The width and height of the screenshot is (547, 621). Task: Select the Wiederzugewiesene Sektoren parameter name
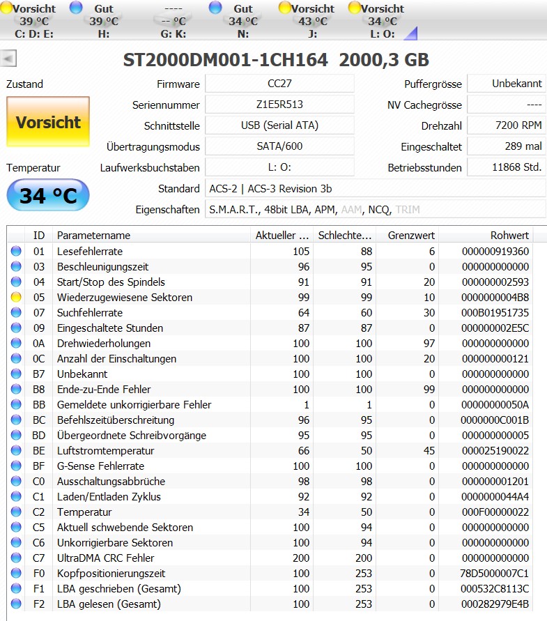coord(125,298)
